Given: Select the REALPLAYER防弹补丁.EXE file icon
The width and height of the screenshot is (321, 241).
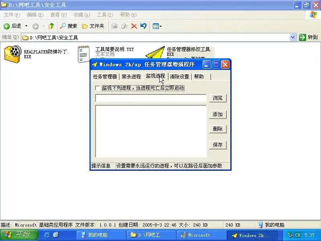Looking at the screenshot, I should (13, 54).
